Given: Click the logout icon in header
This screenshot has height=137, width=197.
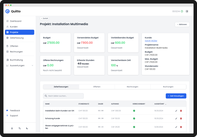Looking at the screenshot, I should (187, 11).
